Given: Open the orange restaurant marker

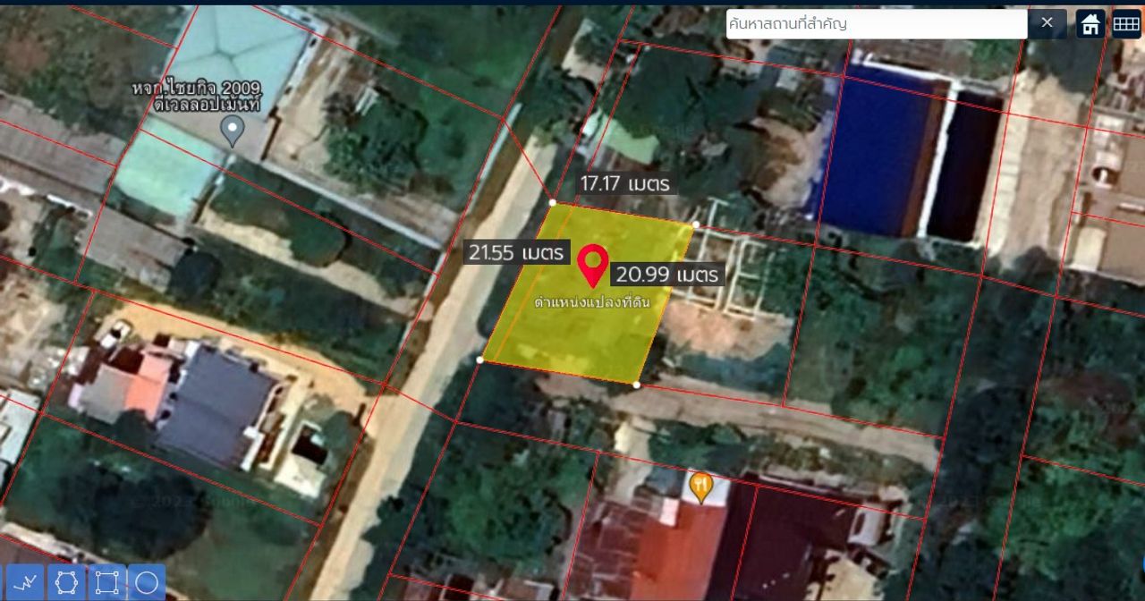Looking at the screenshot, I should (701, 487).
